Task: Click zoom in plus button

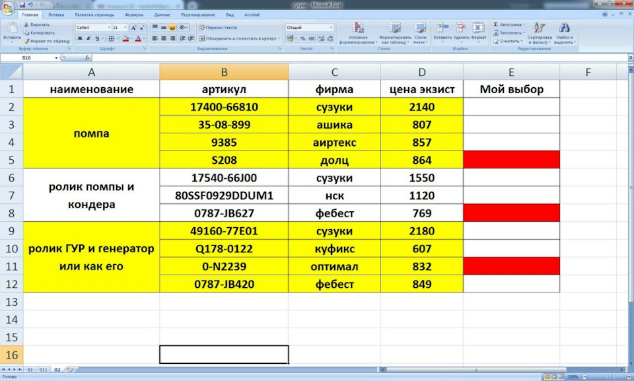Action: point(629,376)
